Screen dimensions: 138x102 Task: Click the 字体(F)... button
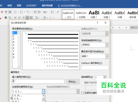[x=73, y=82]
